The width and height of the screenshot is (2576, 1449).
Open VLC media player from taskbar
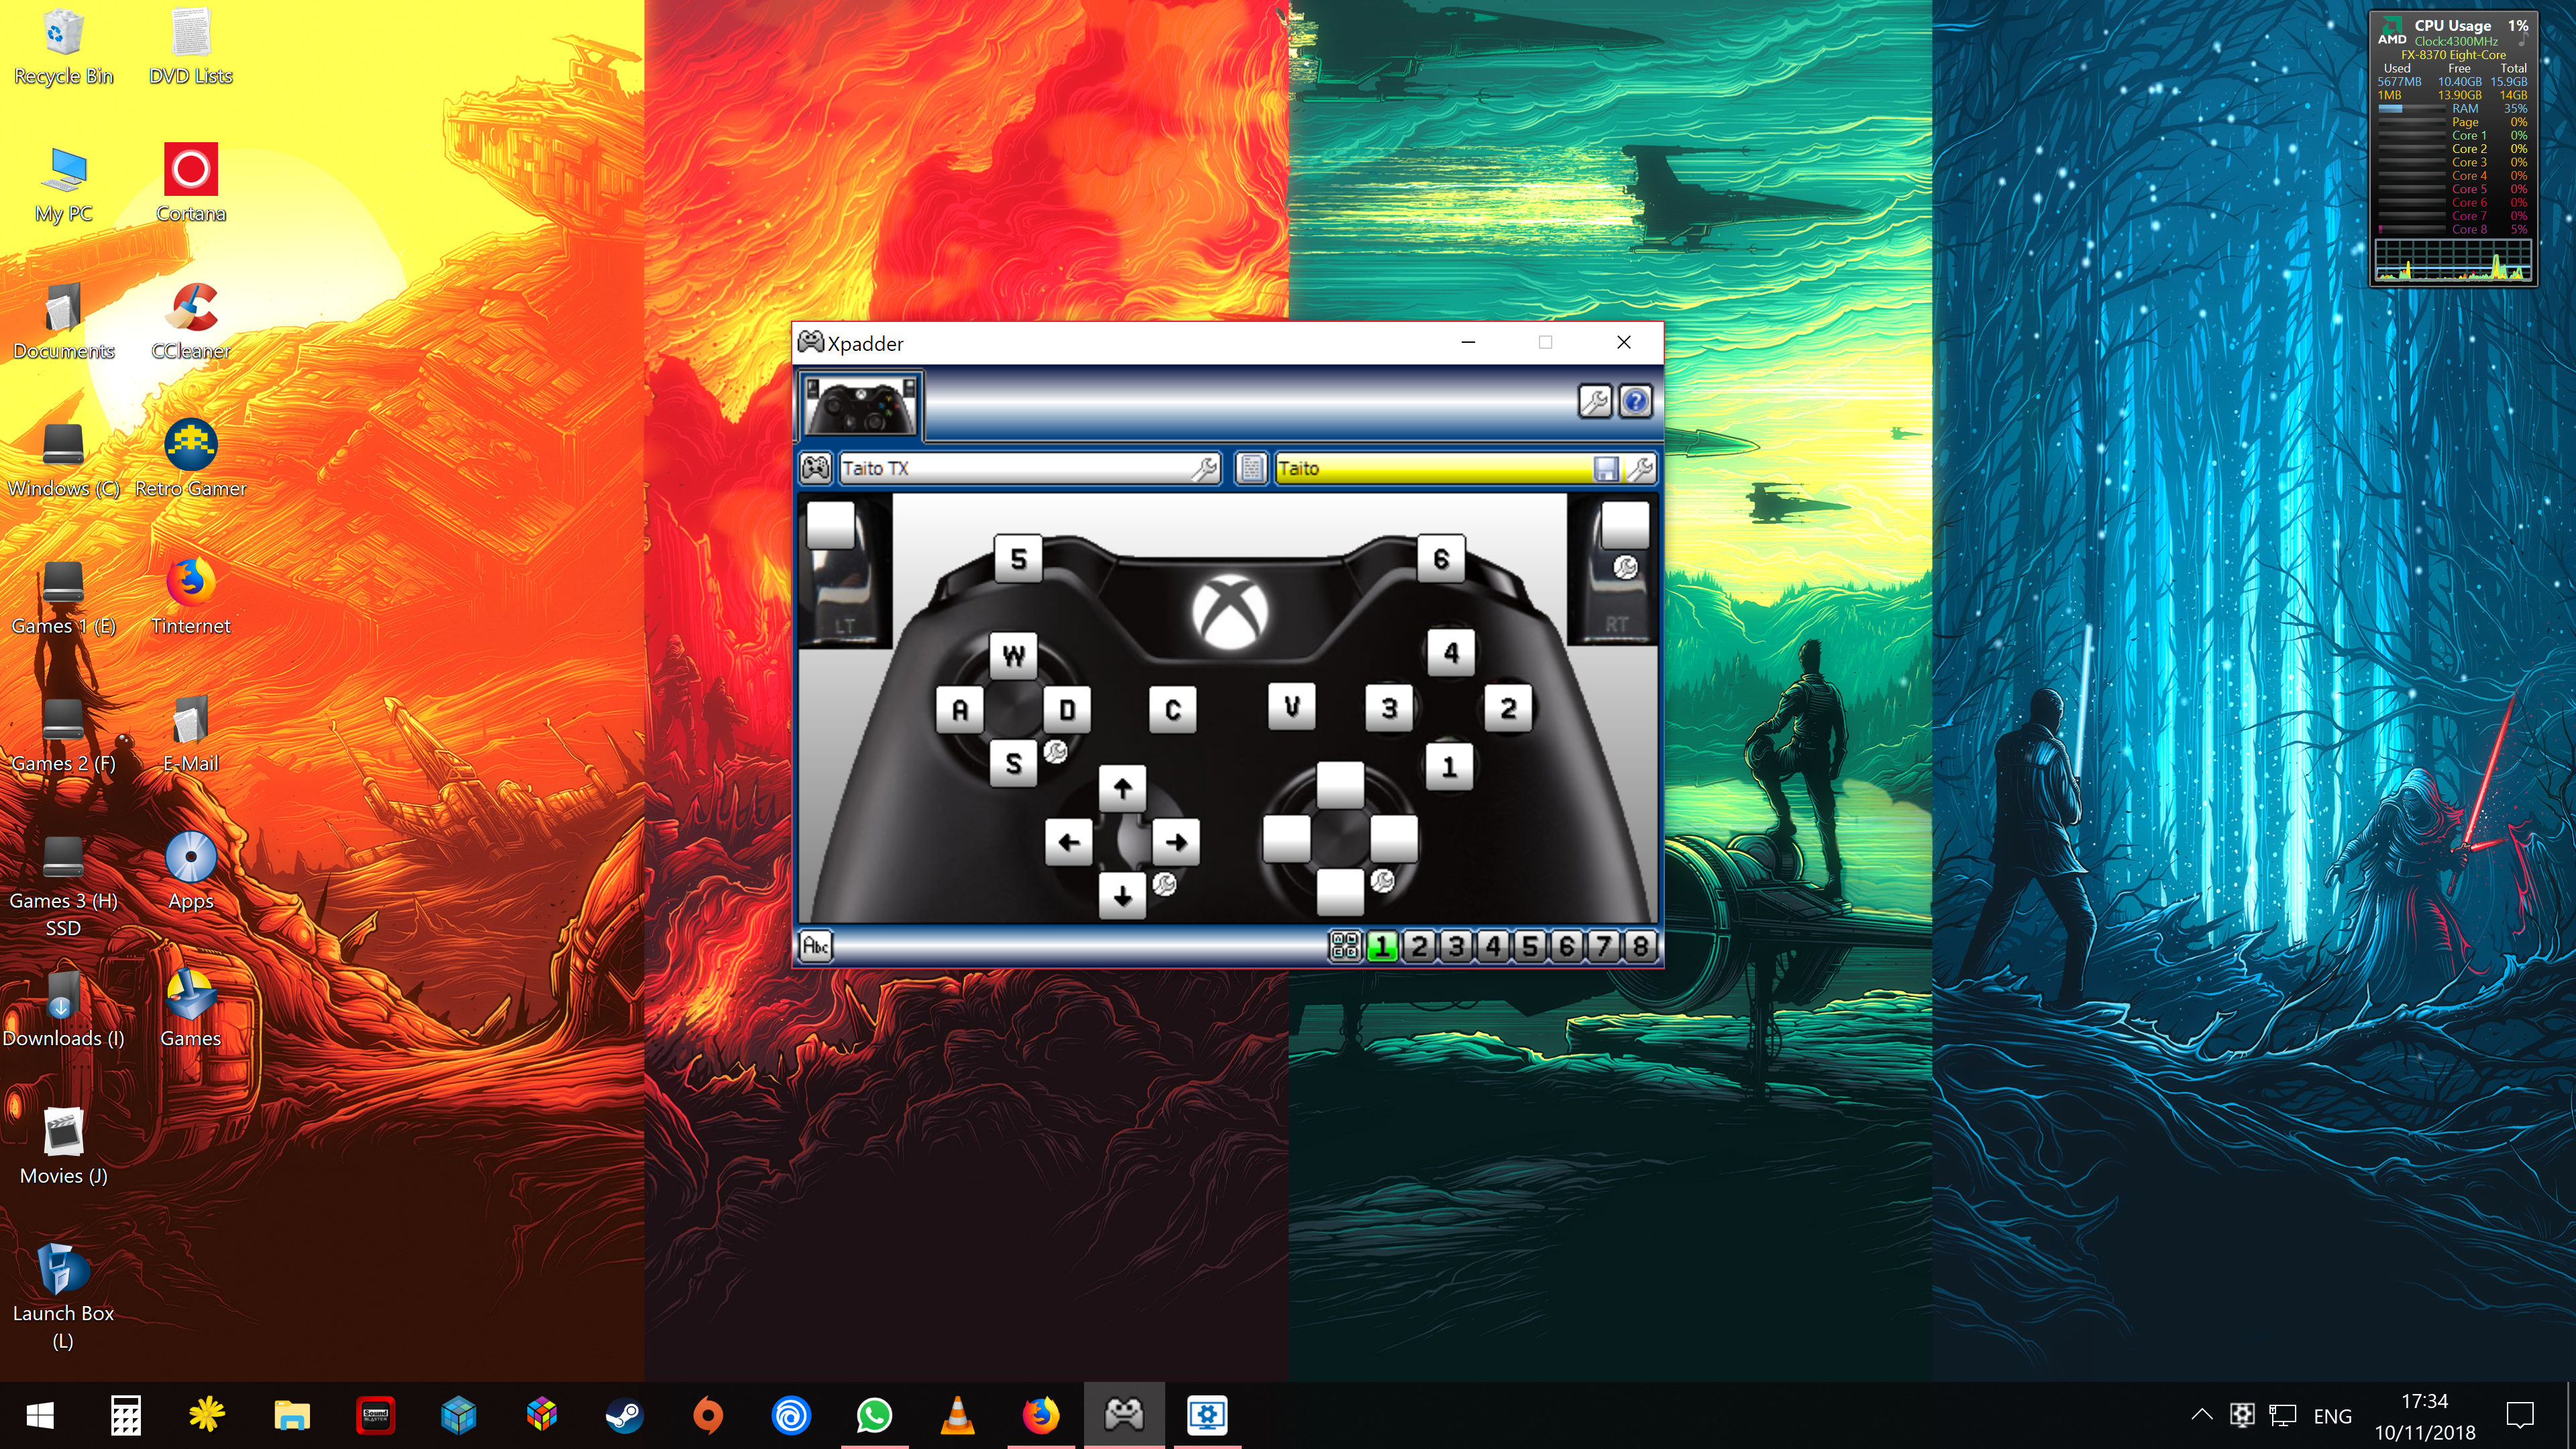[x=957, y=1415]
